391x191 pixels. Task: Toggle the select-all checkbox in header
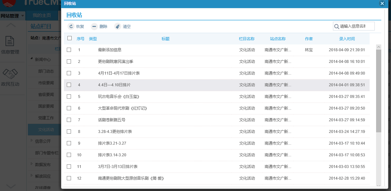click(69, 38)
